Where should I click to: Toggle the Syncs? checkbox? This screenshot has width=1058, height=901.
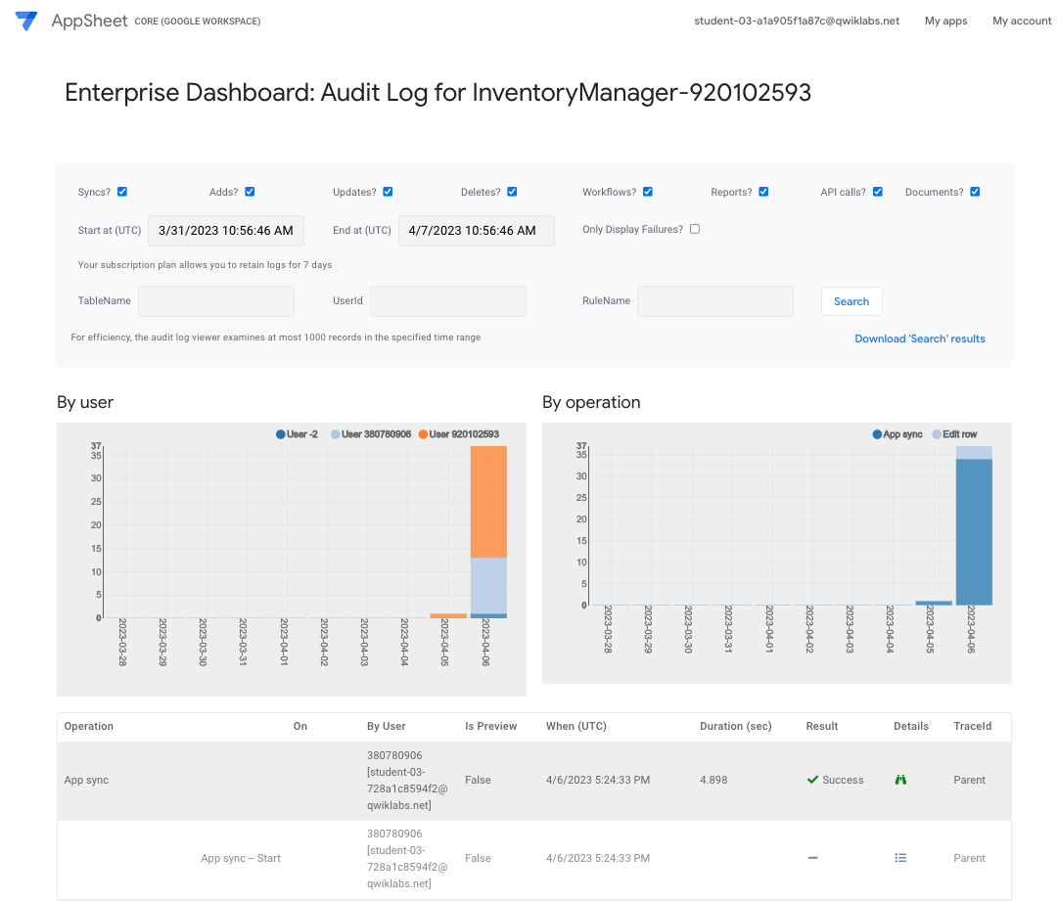point(122,192)
